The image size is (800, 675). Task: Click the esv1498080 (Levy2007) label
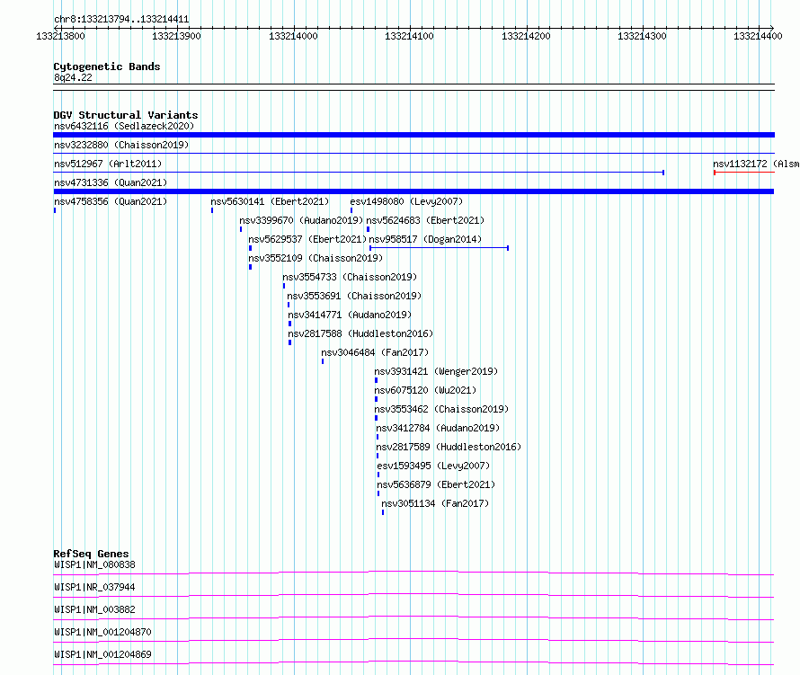[406, 201]
